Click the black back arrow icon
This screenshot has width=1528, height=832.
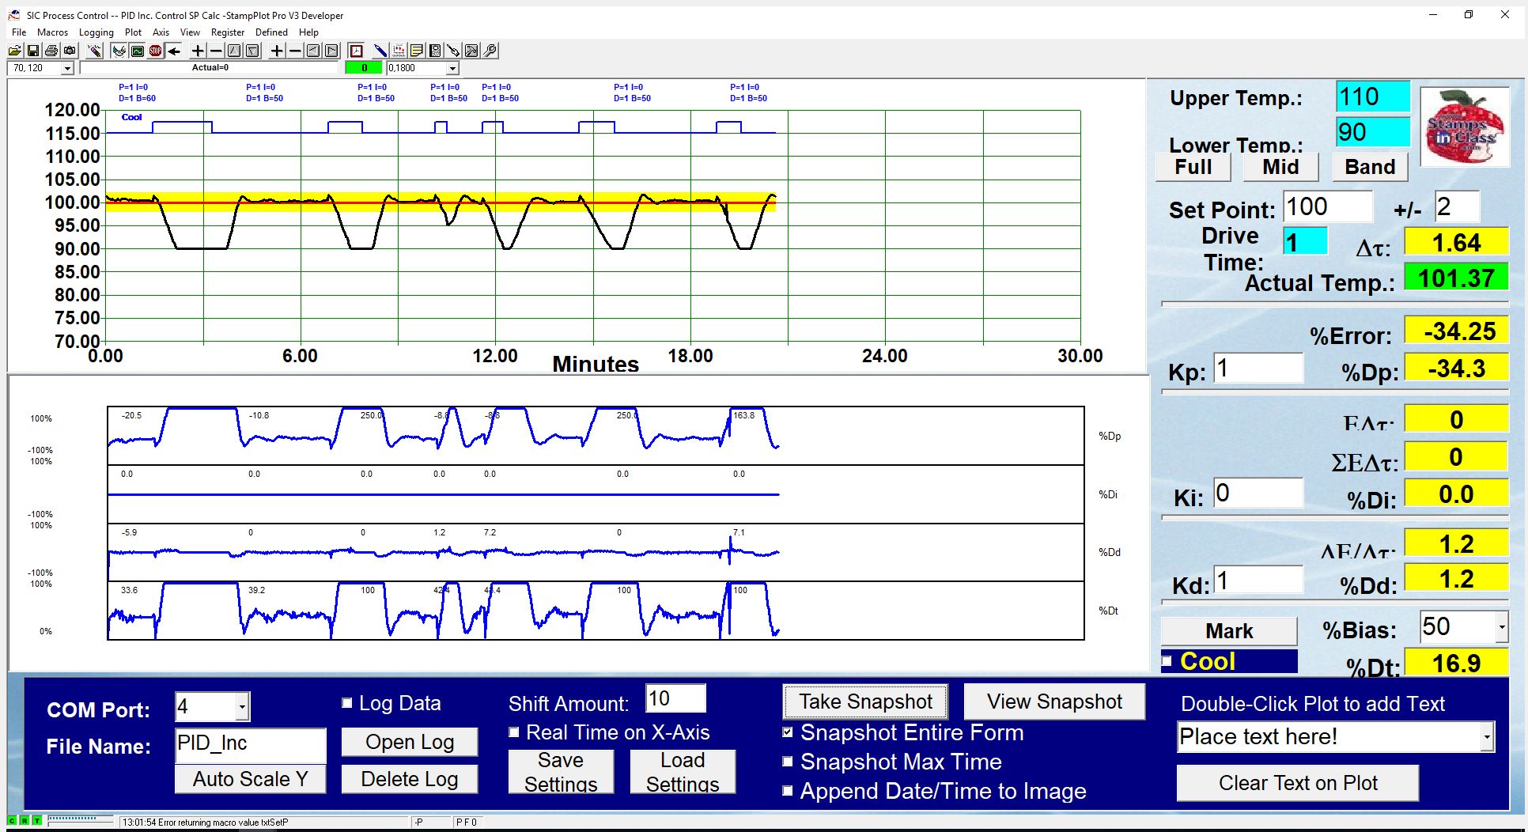[x=174, y=51]
